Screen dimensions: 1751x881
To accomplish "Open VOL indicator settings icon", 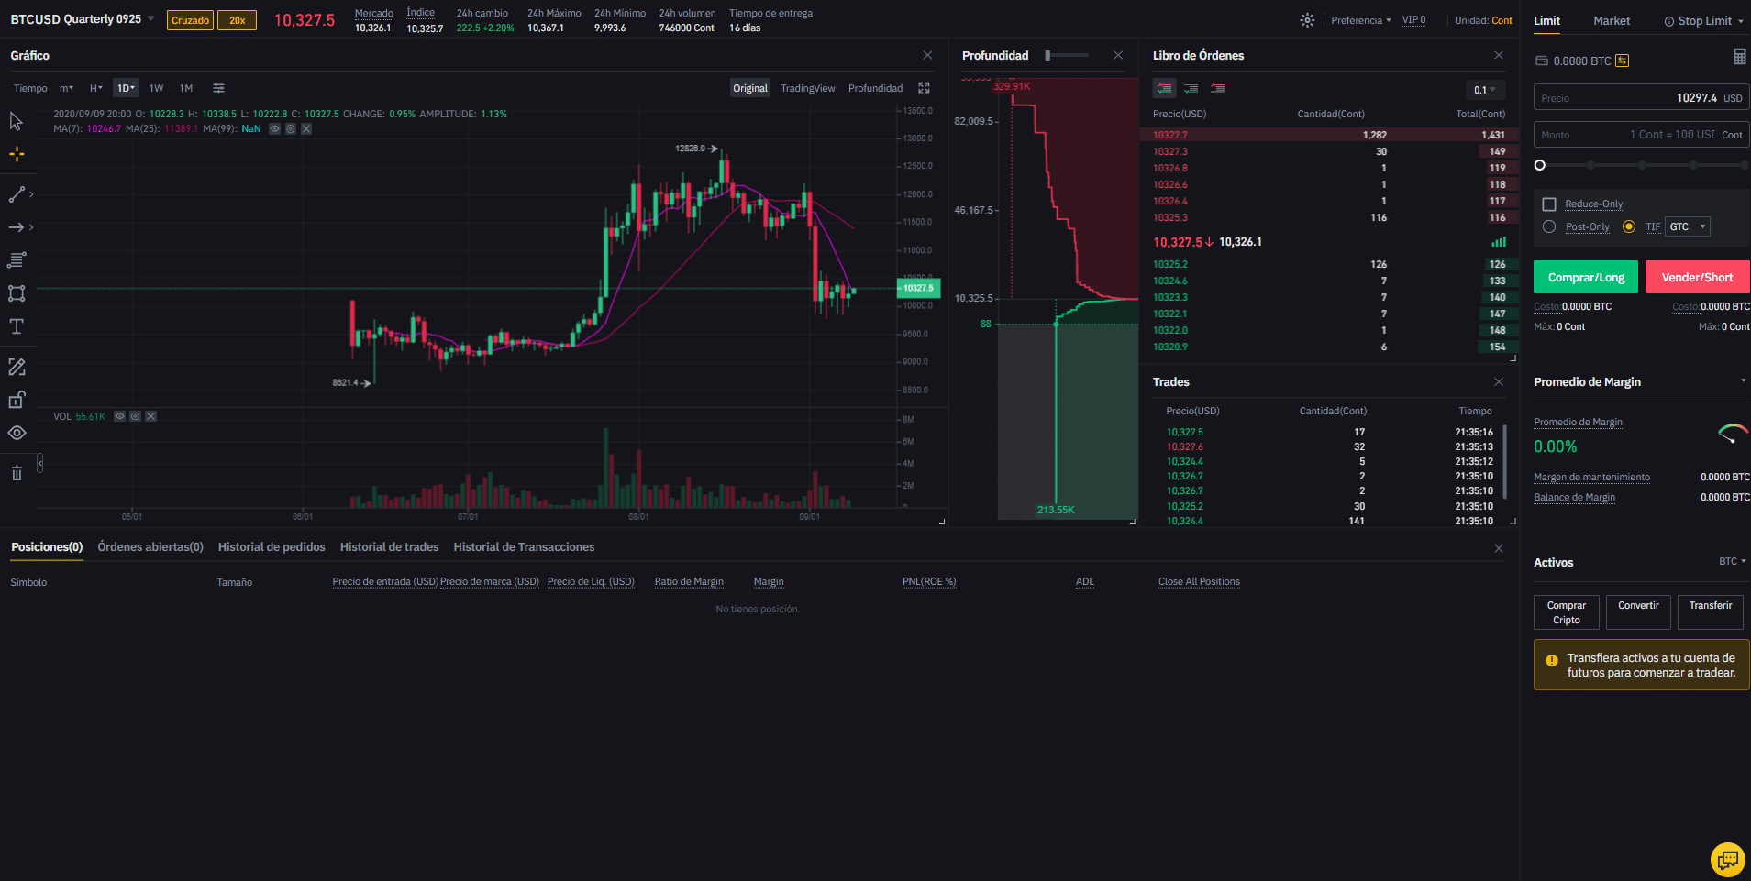I will 135,416.
